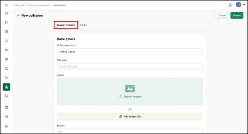Expand the user account chevron

244,5
